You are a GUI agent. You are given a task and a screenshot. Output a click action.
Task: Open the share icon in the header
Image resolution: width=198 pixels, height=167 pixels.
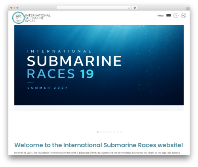click(x=183, y=15)
